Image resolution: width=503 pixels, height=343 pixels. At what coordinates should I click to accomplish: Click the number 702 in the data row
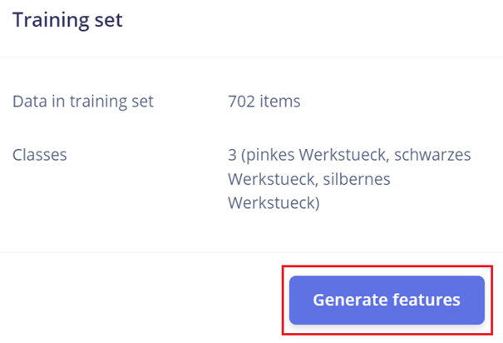[241, 102]
